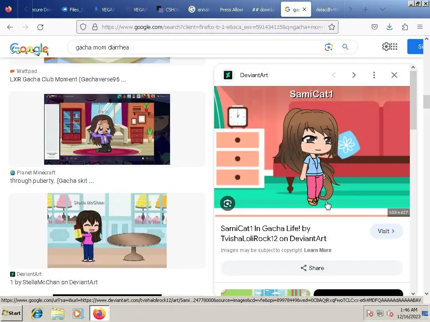Click the preview panel scroll-down arrow

pyautogui.click(x=413, y=293)
